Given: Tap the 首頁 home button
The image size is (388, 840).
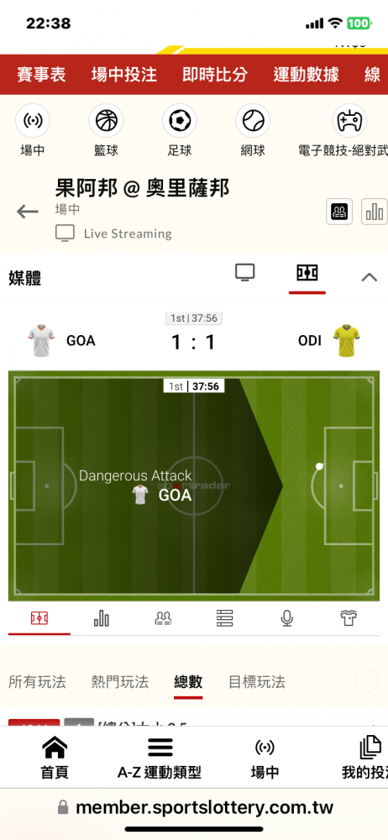Looking at the screenshot, I should point(55,758).
